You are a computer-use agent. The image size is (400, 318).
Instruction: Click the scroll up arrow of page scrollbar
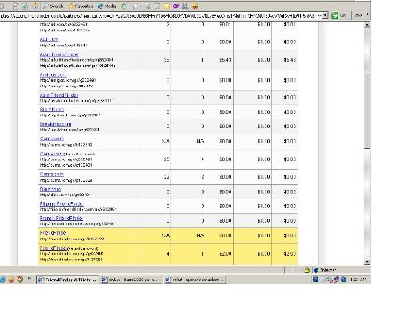(367, 25)
